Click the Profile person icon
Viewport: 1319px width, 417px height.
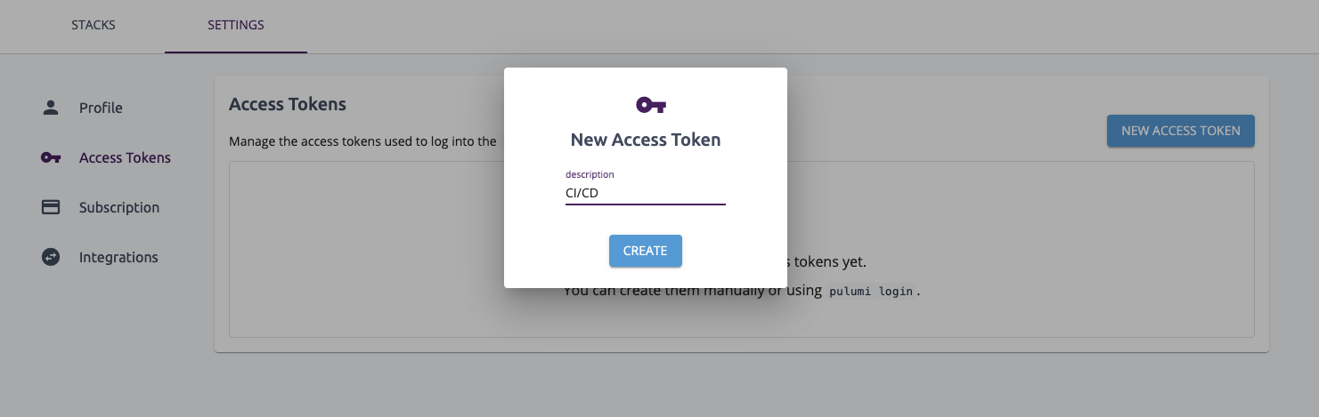coord(51,108)
